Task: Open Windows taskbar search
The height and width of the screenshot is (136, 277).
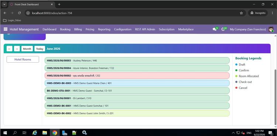Action: 15,133
